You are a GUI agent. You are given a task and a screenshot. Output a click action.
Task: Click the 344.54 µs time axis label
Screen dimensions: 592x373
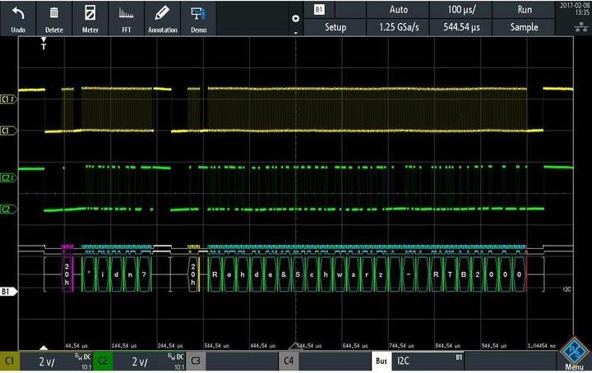tap(216, 345)
